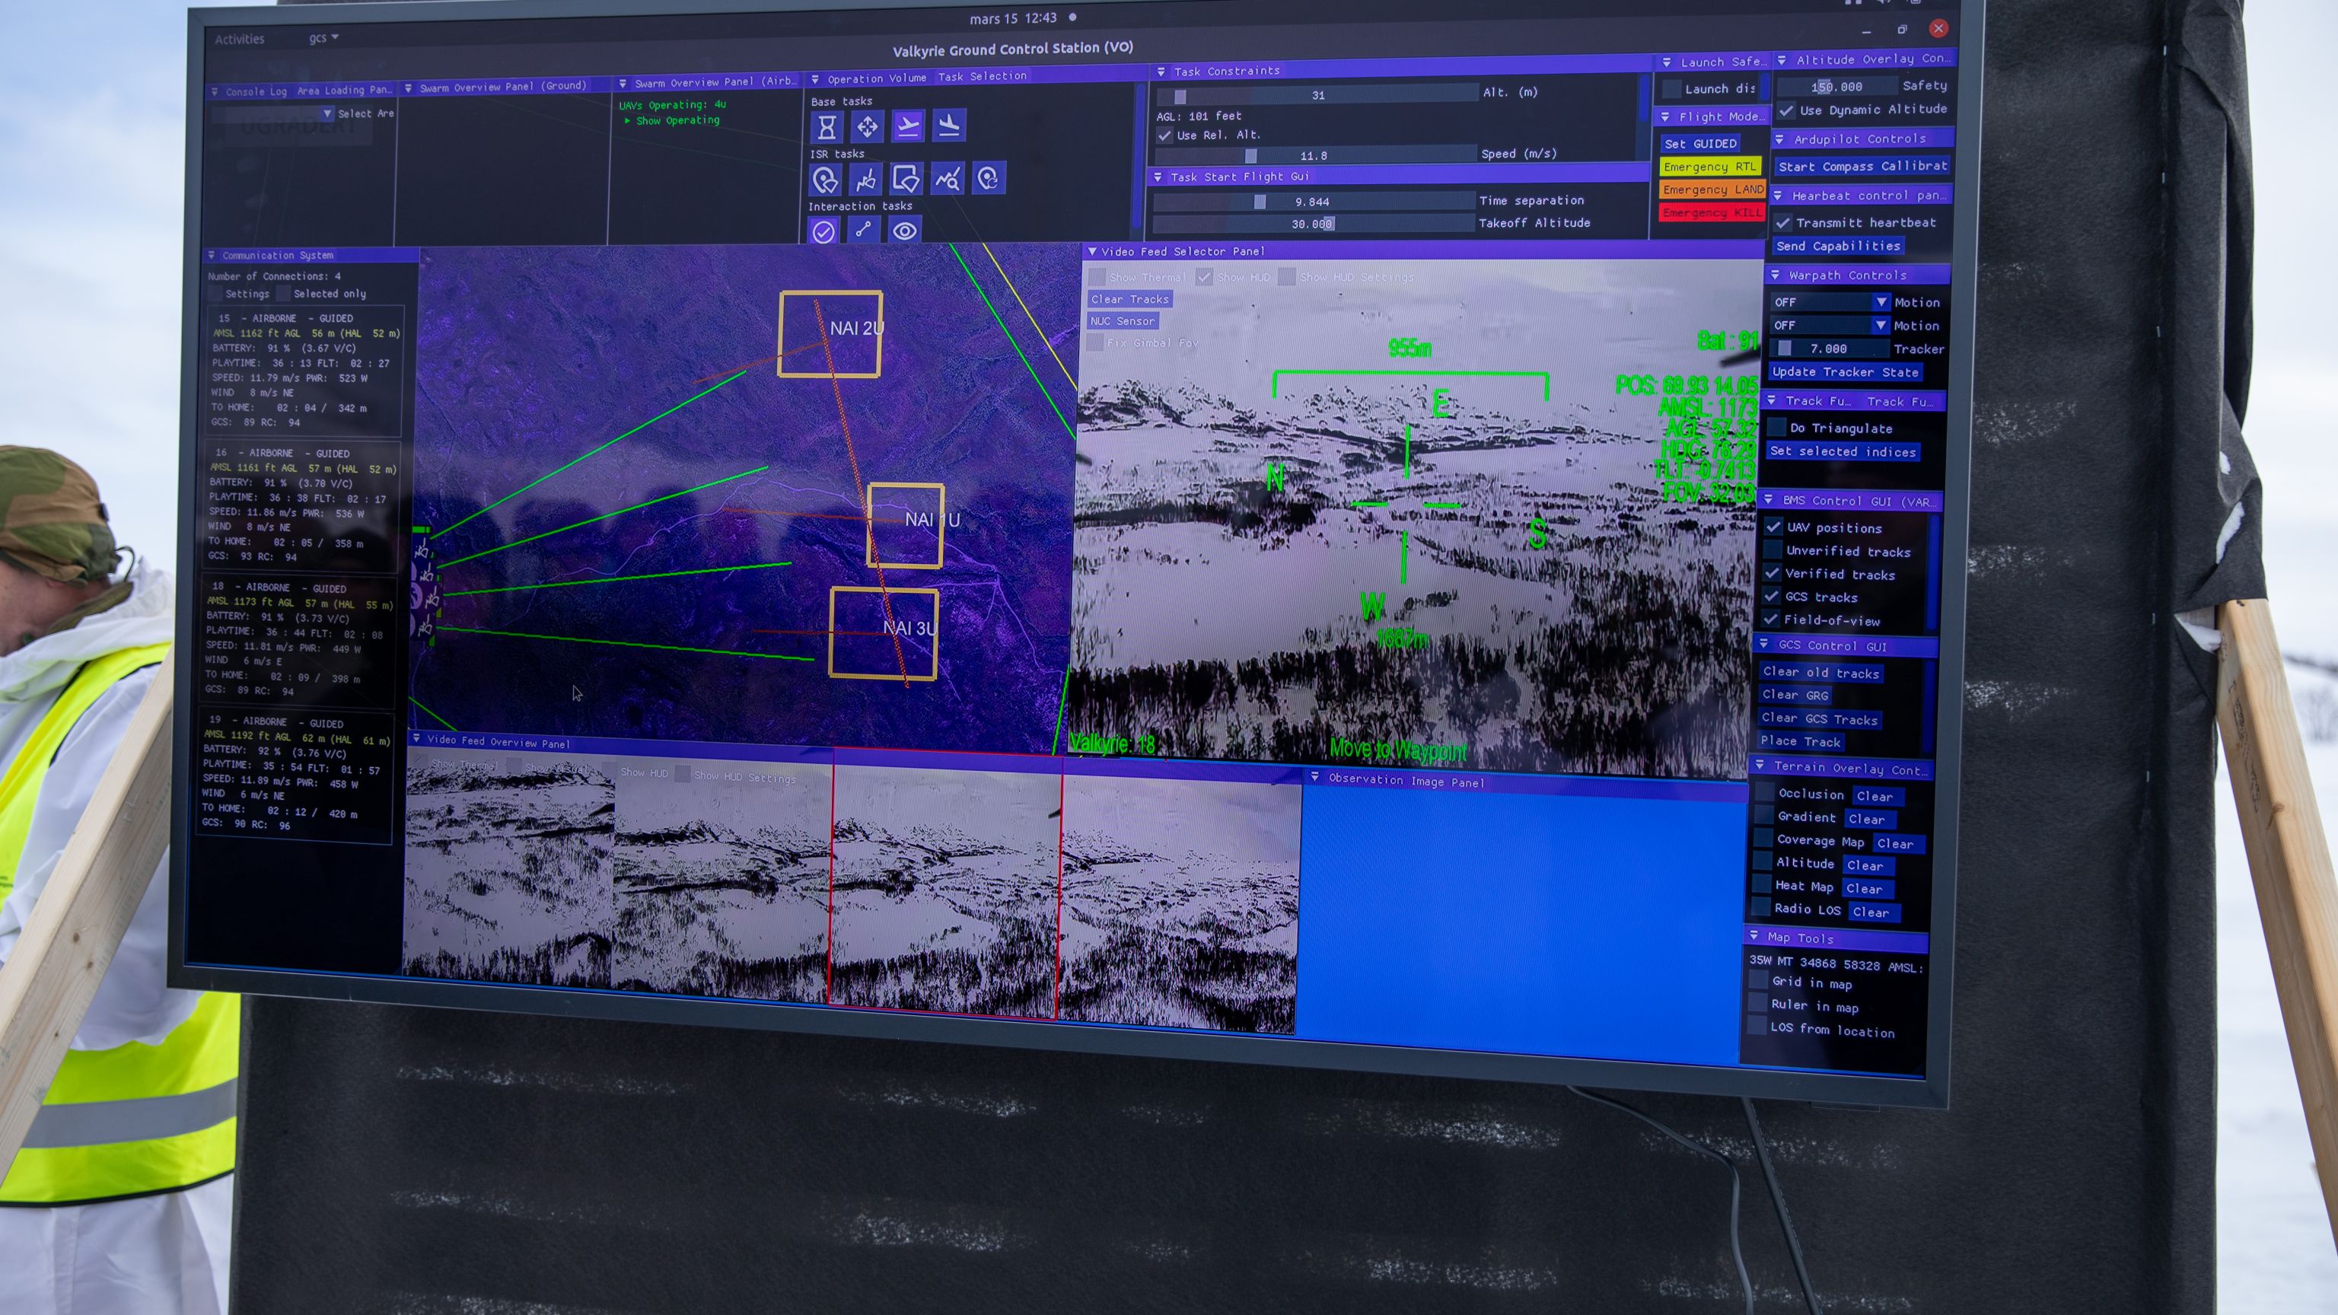
Task: Select the area square with sensor cone ISR task
Action: [x=906, y=179]
